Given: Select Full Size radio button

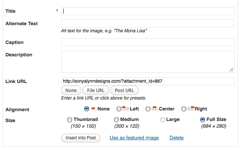Looking at the screenshot, I should coord(203,119).
